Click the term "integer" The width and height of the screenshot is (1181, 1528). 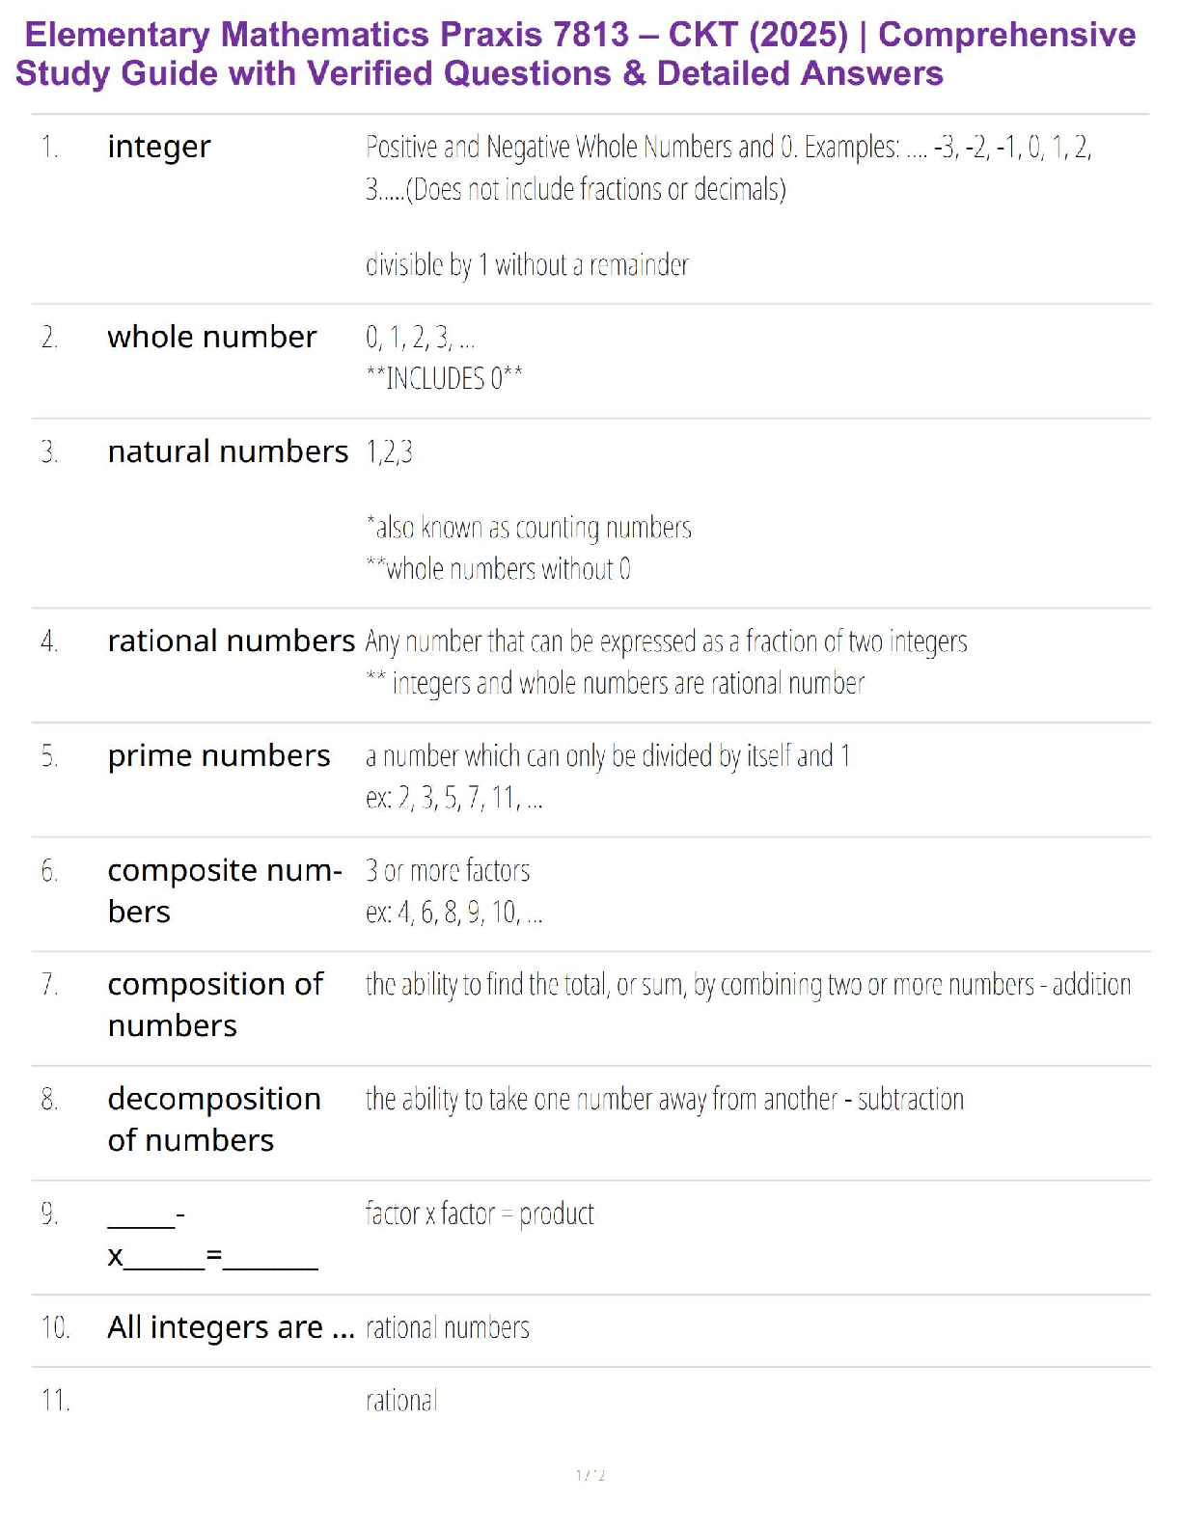(159, 148)
